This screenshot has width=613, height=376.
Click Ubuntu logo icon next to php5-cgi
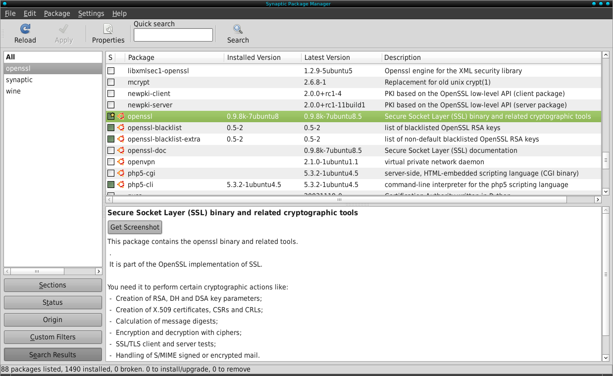pyautogui.click(x=121, y=173)
